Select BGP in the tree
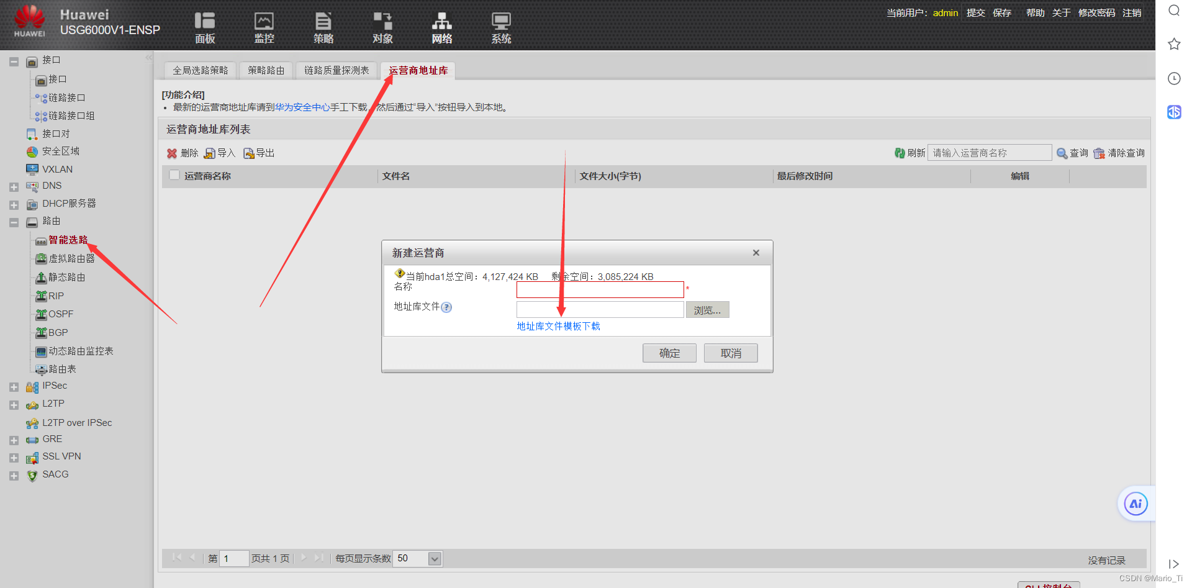 coord(58,333)
